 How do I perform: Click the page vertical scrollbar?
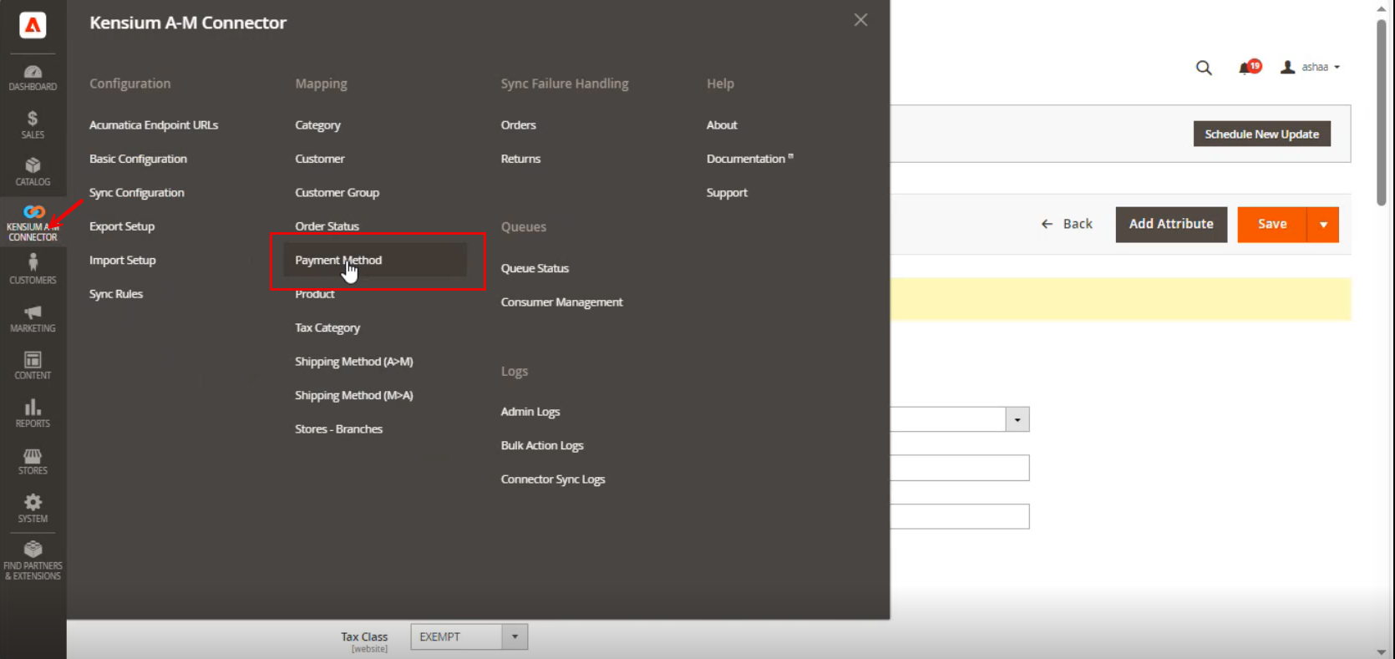pyautogui.click(x=1382, y=112)
